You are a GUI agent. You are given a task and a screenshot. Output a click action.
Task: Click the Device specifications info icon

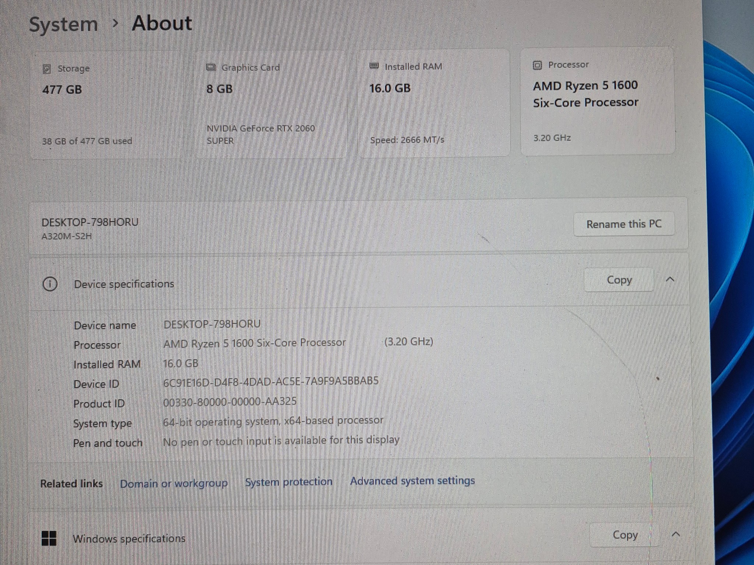click(x=50, y=284)
